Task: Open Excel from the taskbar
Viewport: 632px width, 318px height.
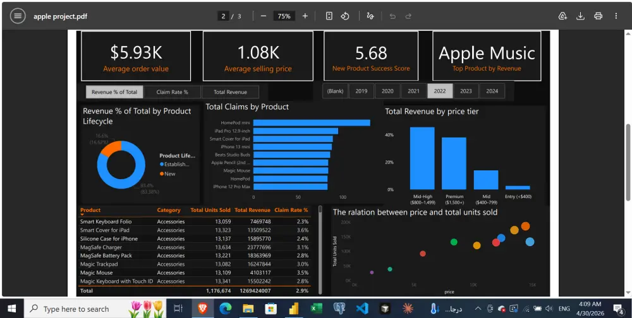Action: [x=317, y=309]
